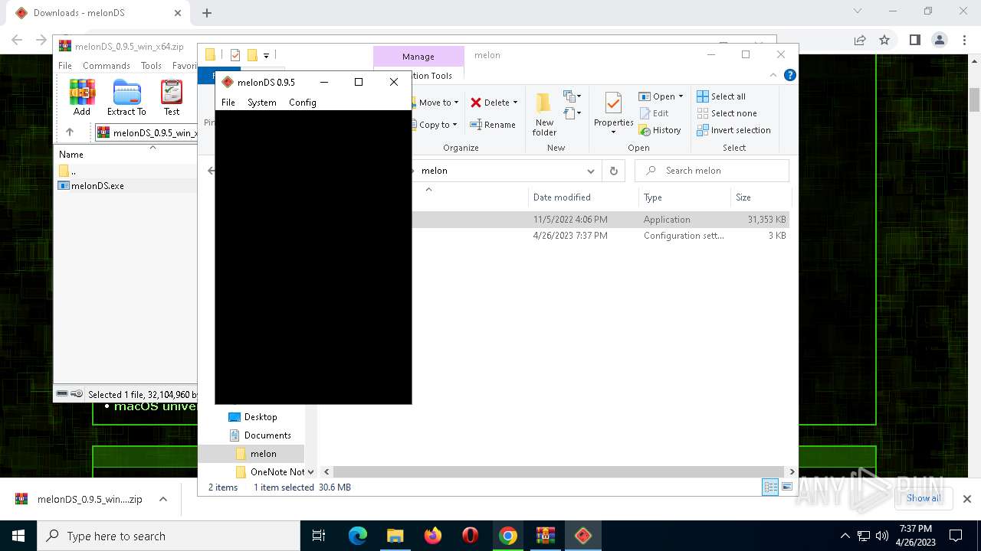
Task: Open a new Chrome tab
Action: (x=207, y=13)
